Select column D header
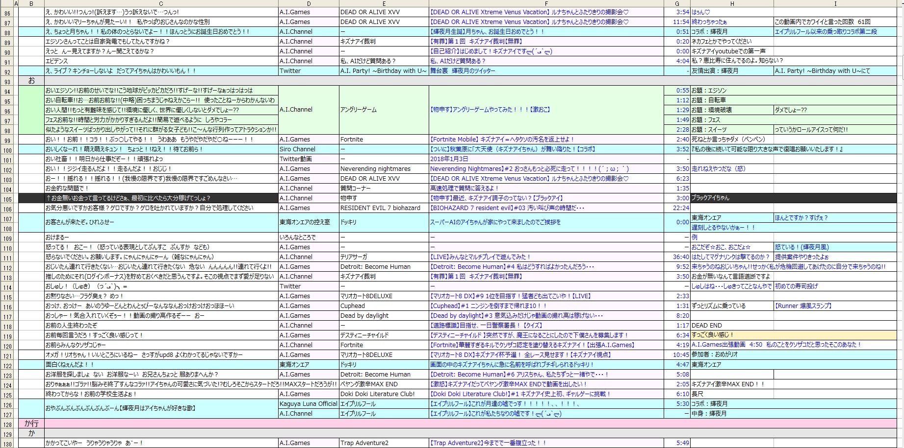904x448 pixels. (309, 4)
